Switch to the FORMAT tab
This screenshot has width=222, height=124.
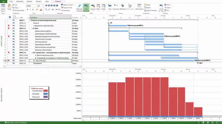[58, 1]
